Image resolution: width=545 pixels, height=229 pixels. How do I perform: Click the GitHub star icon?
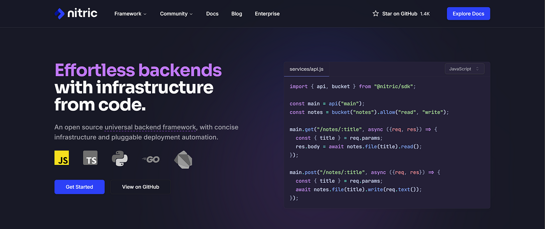coord(376,14)
